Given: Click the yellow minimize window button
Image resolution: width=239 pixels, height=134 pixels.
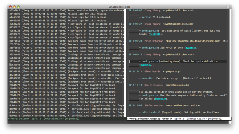Looking at the screenshot, I should tap(14, 7).
